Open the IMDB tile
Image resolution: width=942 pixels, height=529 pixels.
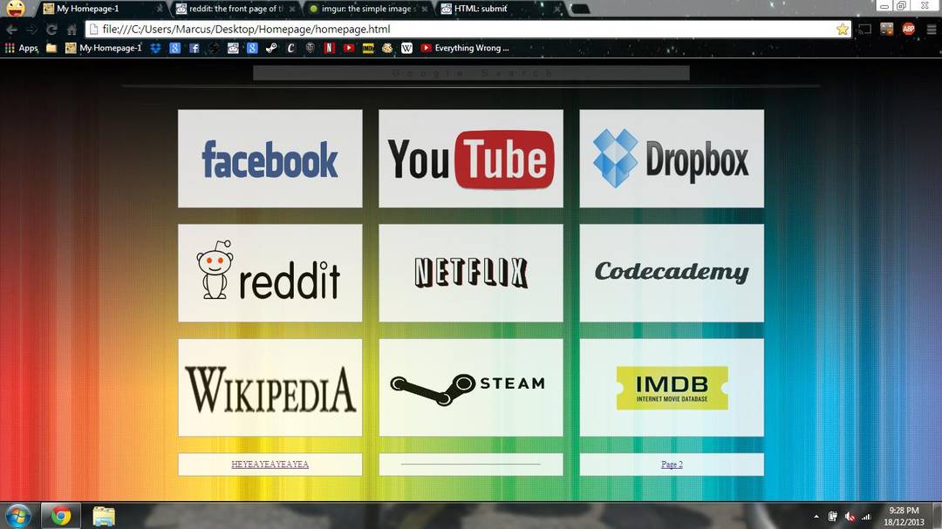tap(672, 387)
